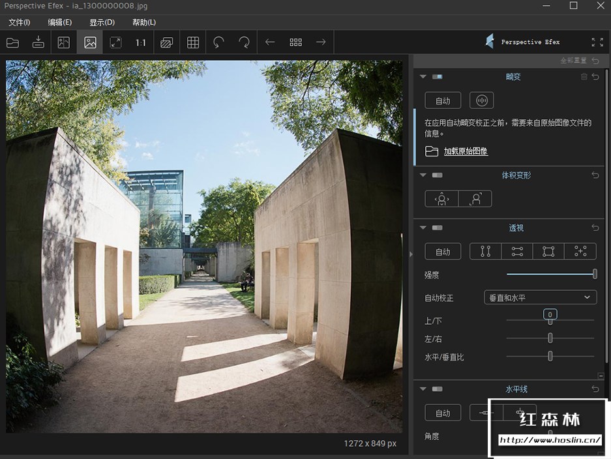Select diagonal volume deformation icon
The image size is (611, 459).
coord(475,199)
